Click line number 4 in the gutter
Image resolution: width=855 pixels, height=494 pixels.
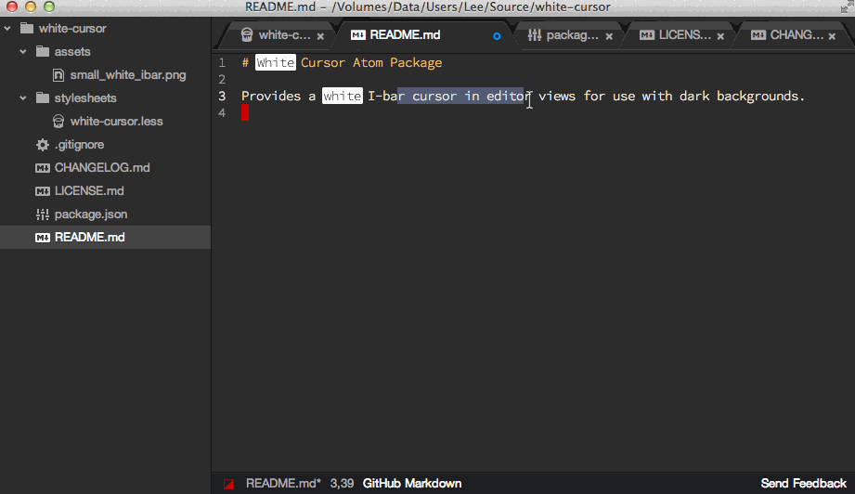coord(222,113)
